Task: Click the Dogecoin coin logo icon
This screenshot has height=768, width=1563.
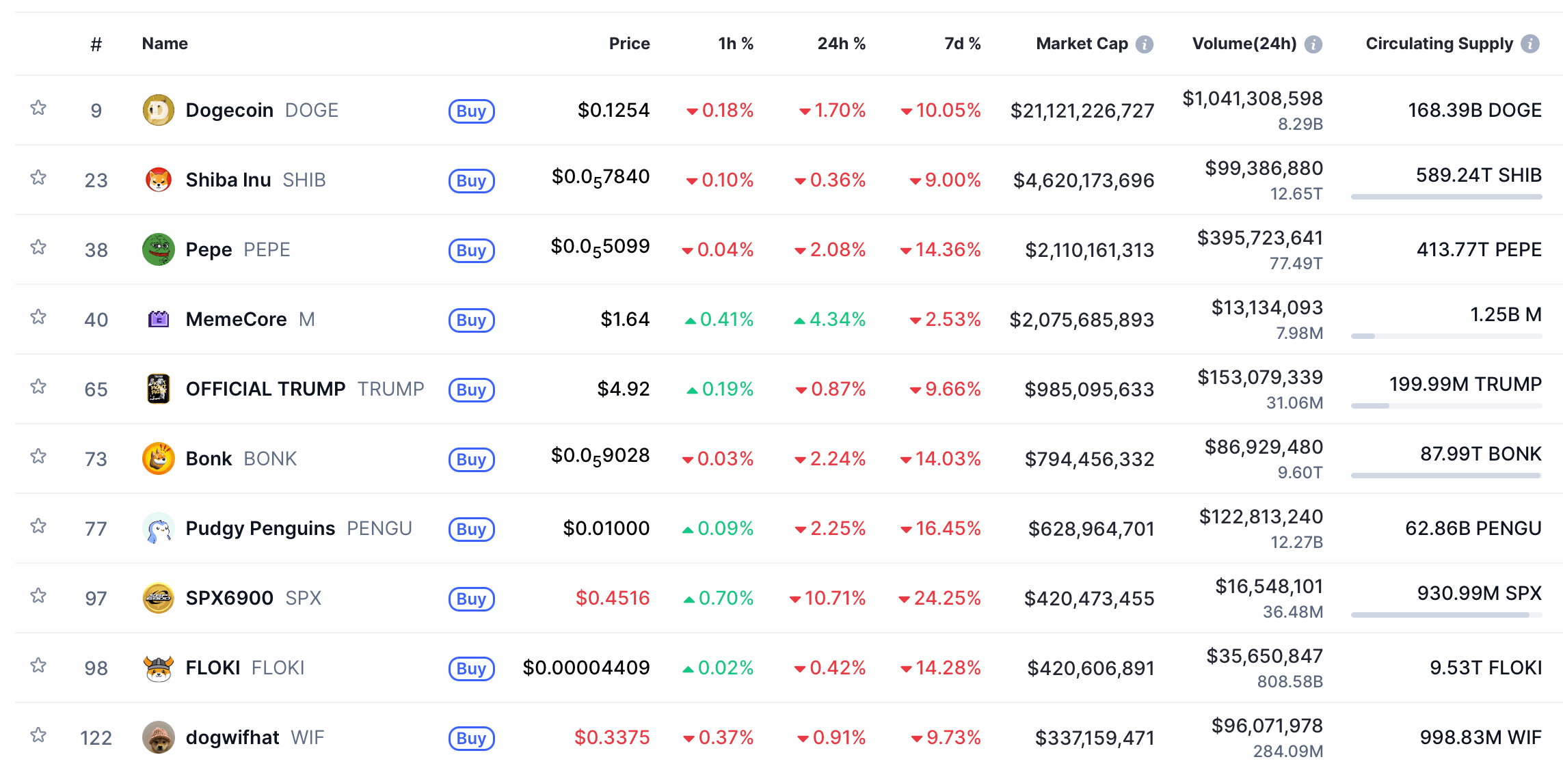Action: point(158,110)
